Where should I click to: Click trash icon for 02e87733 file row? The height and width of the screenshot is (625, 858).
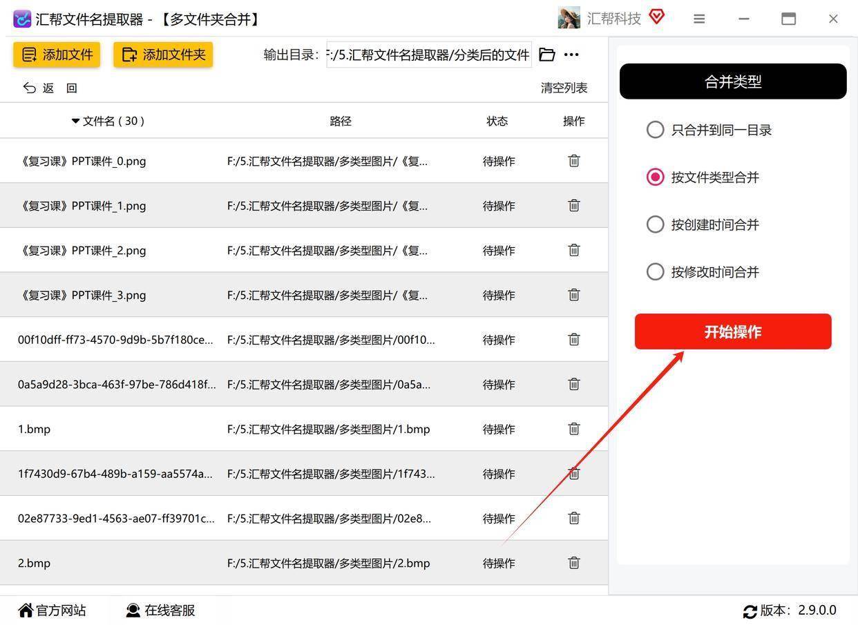pyautogui.click(x=574, y=518)
